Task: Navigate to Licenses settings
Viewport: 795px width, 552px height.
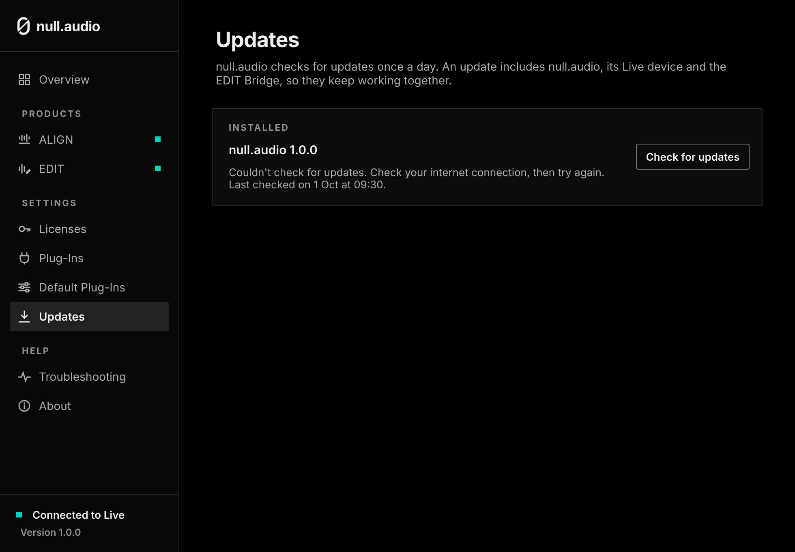Action: [89, 229]
